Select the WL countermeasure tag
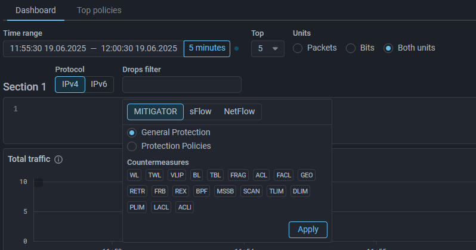476x250 pixels. point(134,175)
